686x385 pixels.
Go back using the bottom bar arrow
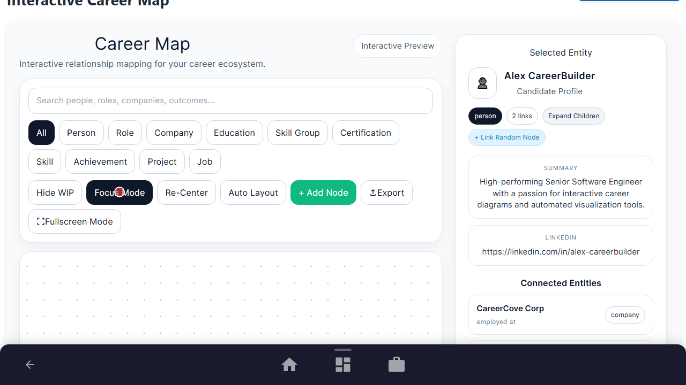(30, 365)
